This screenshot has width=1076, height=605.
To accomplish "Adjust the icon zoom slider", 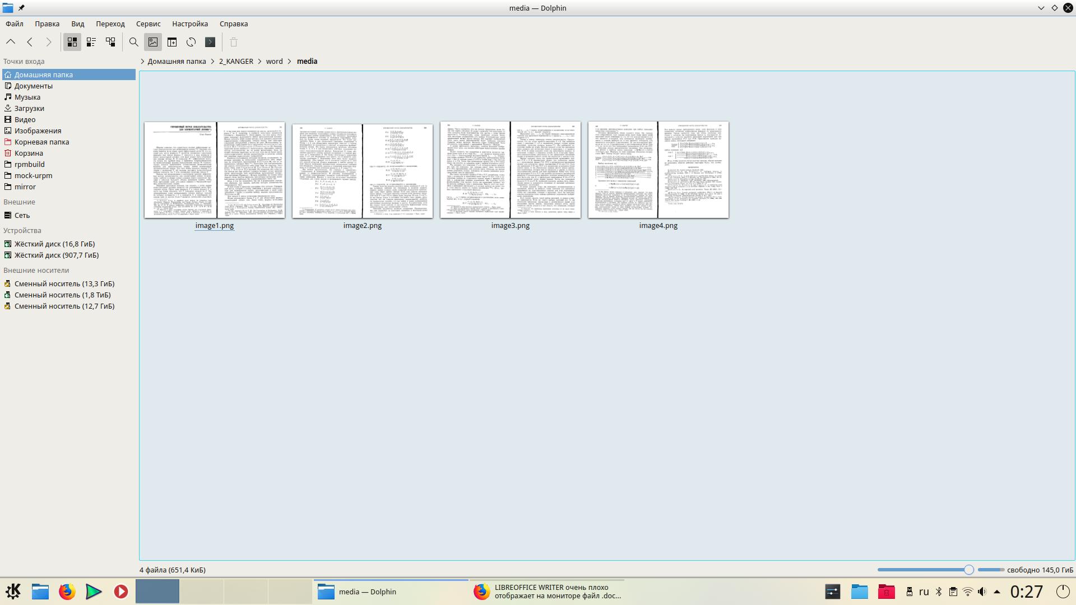I will point(968,570).
